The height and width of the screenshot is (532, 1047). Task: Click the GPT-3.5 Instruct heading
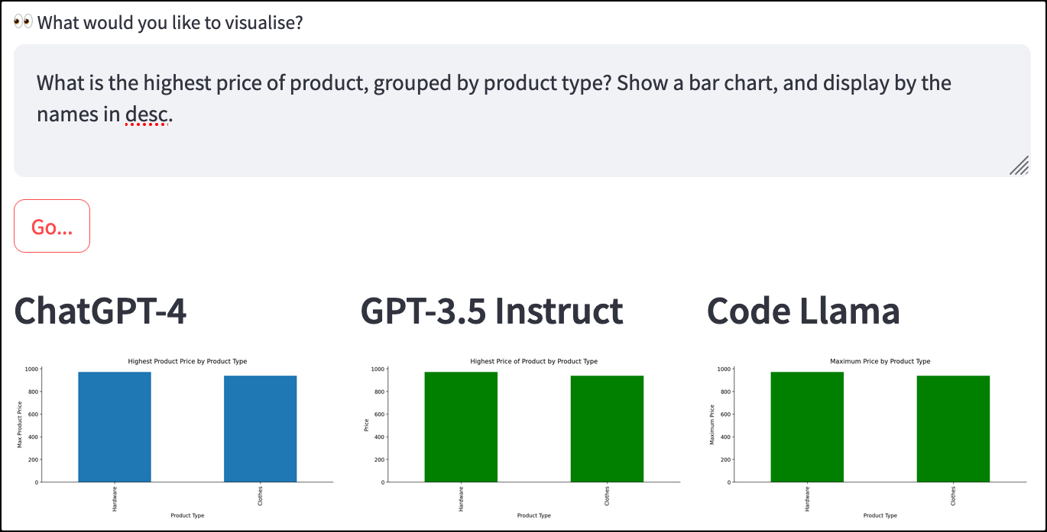(x=491, y=311)
